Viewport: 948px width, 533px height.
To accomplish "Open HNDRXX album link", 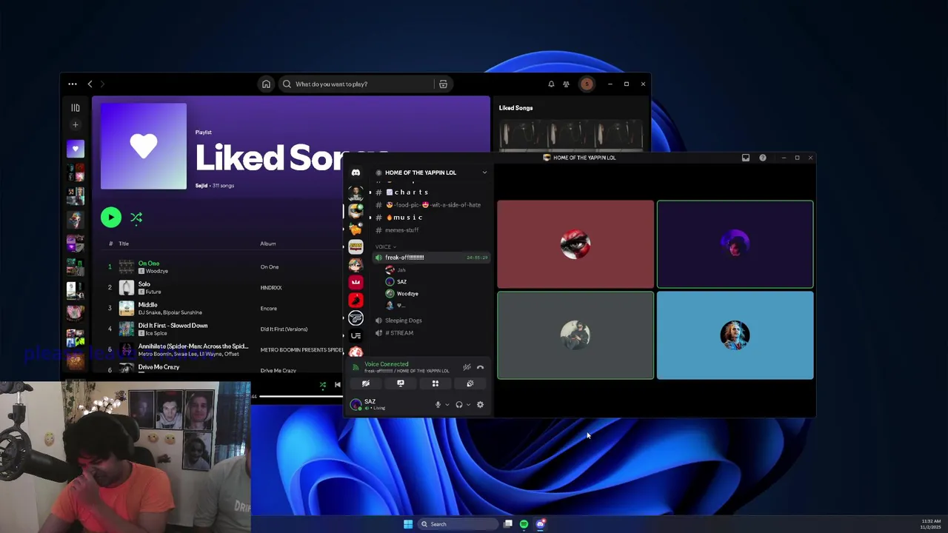I will 271,287.
